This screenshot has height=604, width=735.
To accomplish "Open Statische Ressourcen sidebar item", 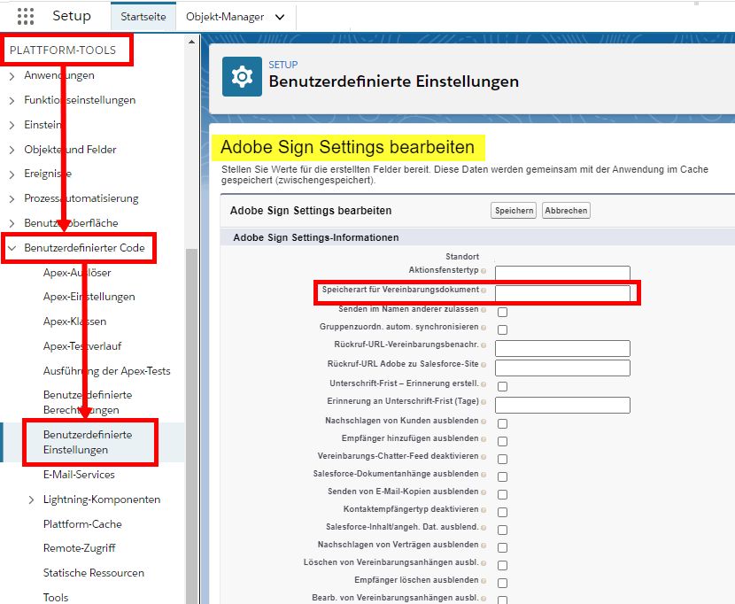I will [x=94, y=573].
